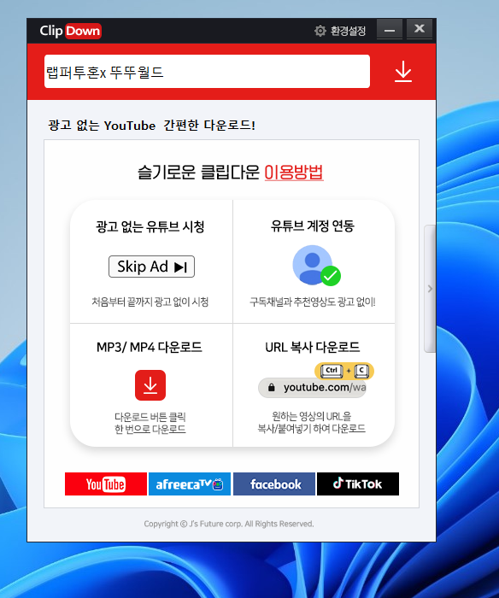Click the Ctrl + C keyboard shortcut graphic
This screenshot has height=598, width=499.
click(x=344, y=370)
